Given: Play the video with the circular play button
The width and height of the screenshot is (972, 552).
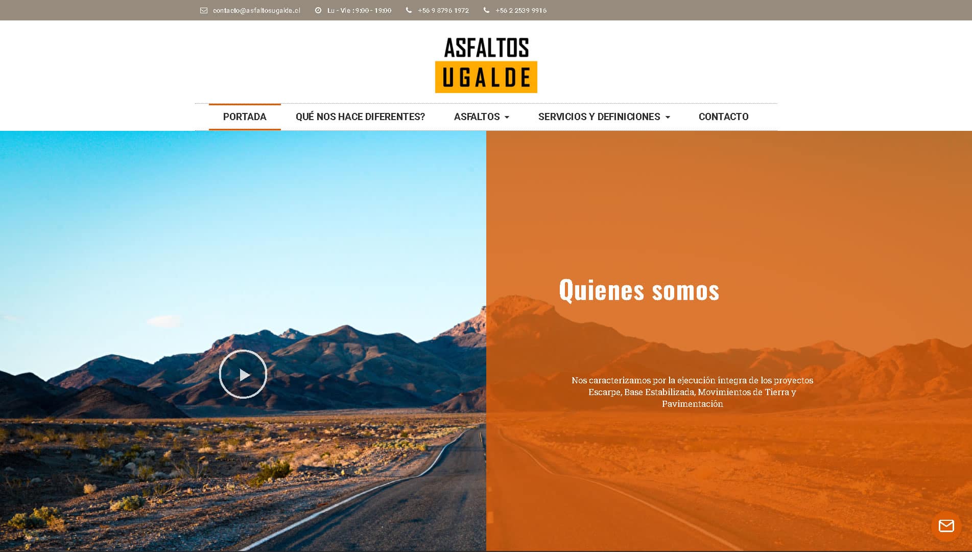Looking at the screenshot, I should pyautogui.click(x=243, y=374).
